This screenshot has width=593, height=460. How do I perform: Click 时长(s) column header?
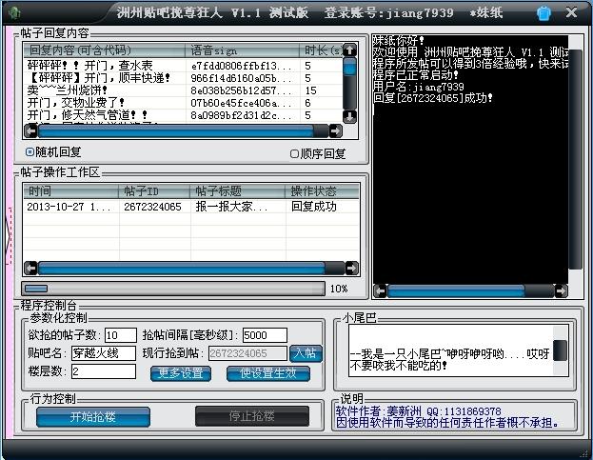point(321,50)
